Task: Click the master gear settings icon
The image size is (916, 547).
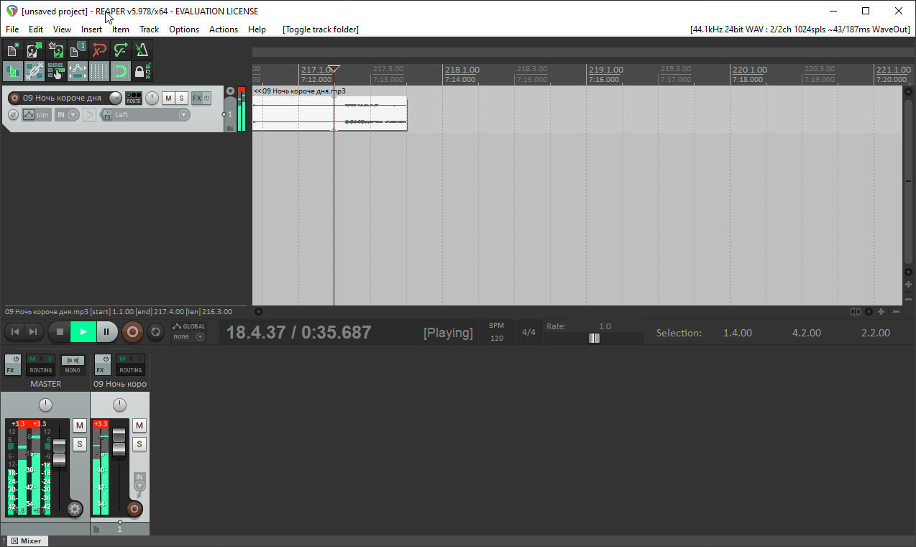Action: coord(74,509)
